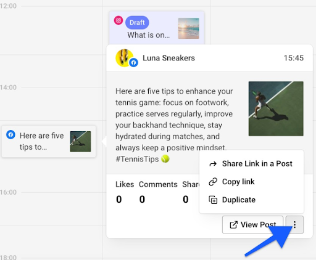Viewport: 316px width, 260px height.
Task: Open the large tennis court image
Action: (276, 108)
